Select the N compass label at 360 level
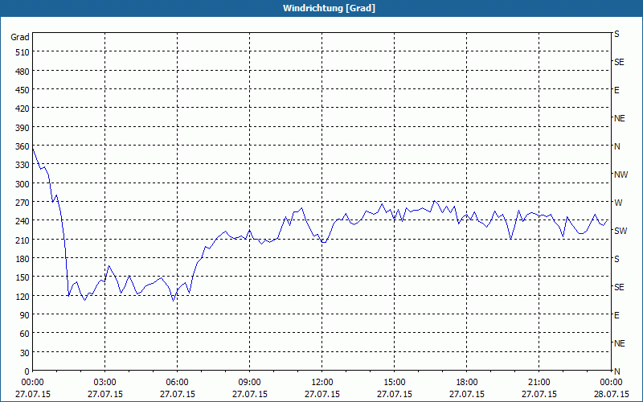 pyautogui.click(x=617, y=146)
